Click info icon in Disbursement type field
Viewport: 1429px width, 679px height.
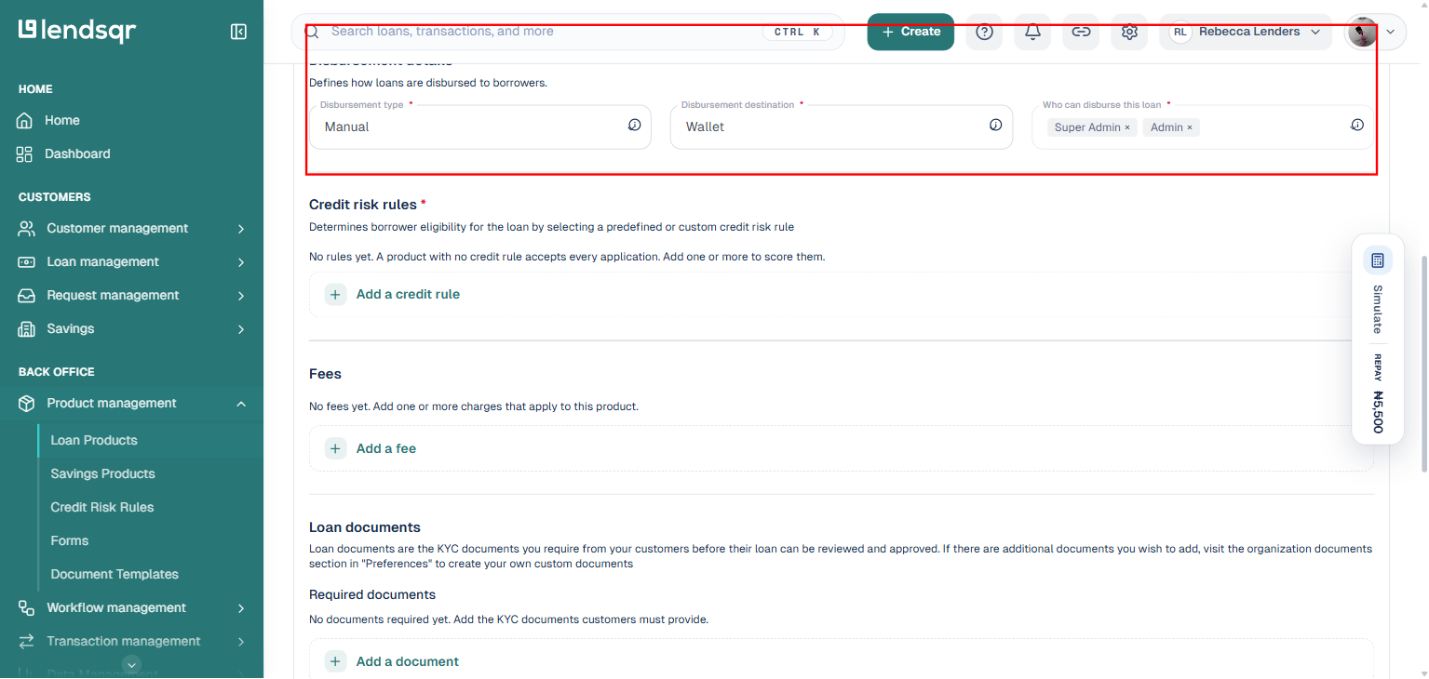click(x=634, y=125)
